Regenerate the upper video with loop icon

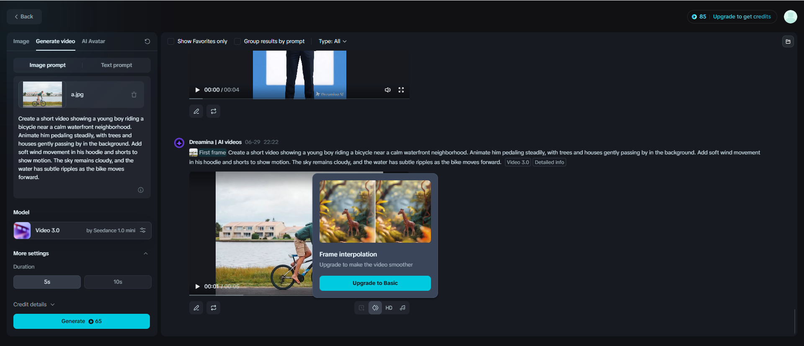pyautogui.click(x=214, y=111)
